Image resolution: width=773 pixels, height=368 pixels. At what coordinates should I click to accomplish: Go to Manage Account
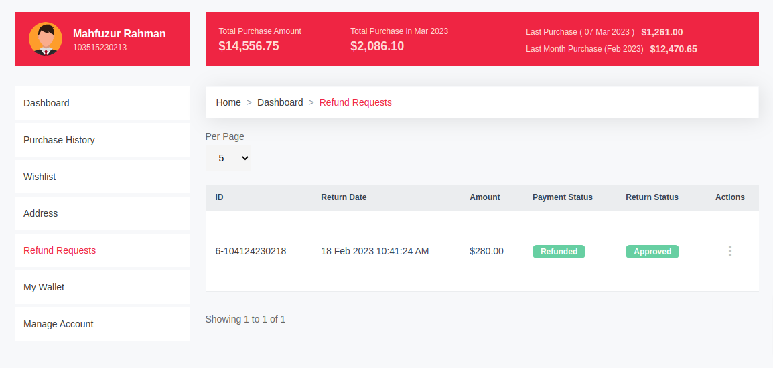(x=58, y=324)
